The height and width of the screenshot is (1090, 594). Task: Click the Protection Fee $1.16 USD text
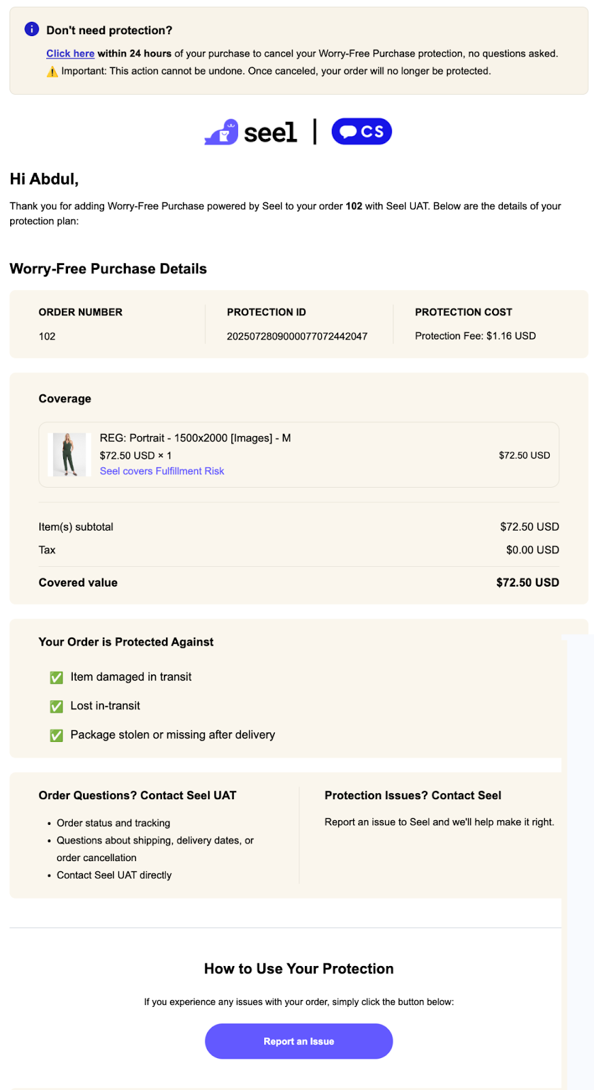click(x=475, y=336)
